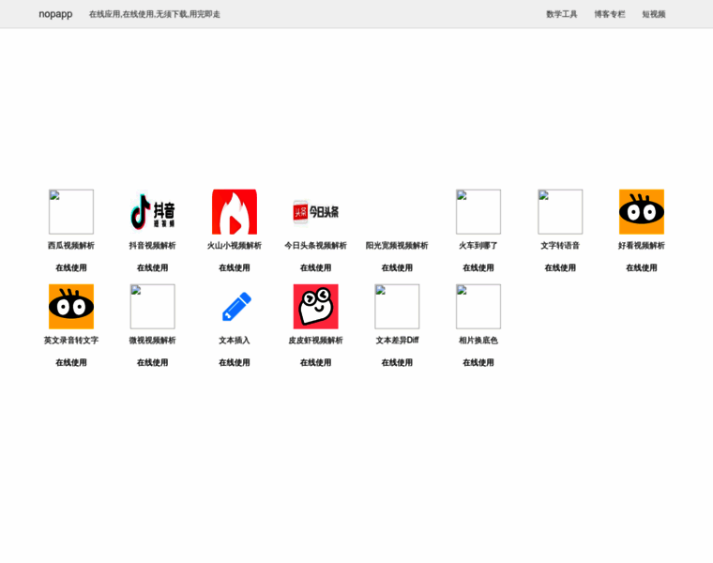
Task: Click the nopapp site logo text
Action: pos(55,14)
